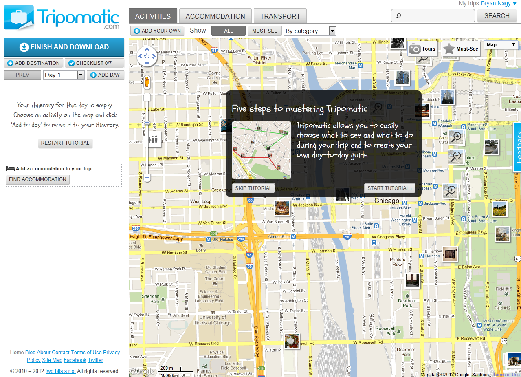
Task: Click the search input field
Action: pyautogui.click(x=433, y=16)
